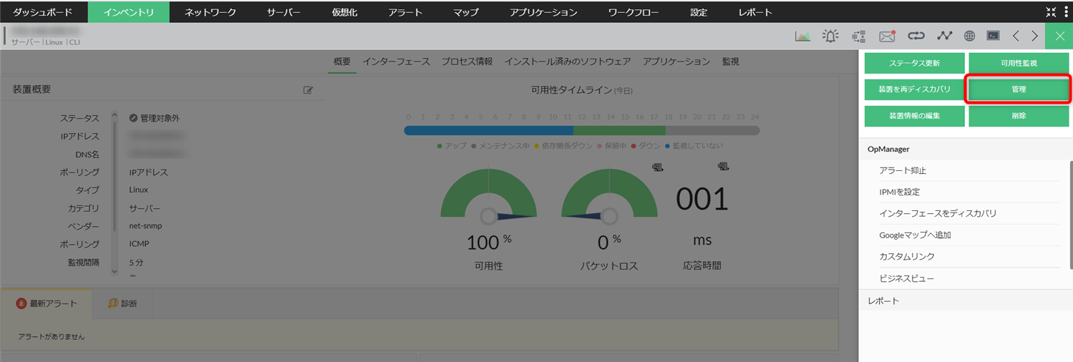Click the envelope notification icon
The height and width of the screenshot is (362, 1073).
888,36
